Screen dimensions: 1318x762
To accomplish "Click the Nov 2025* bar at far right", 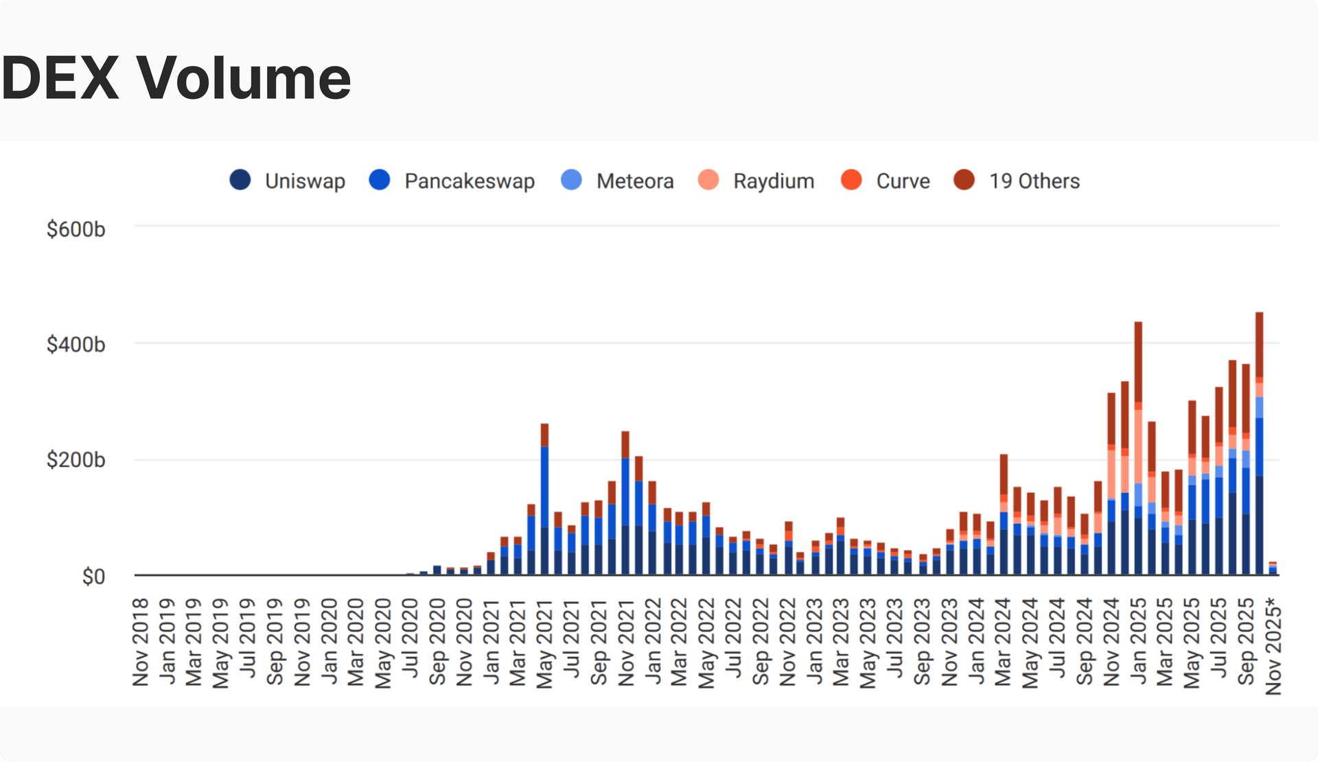I will (1273, 566).
